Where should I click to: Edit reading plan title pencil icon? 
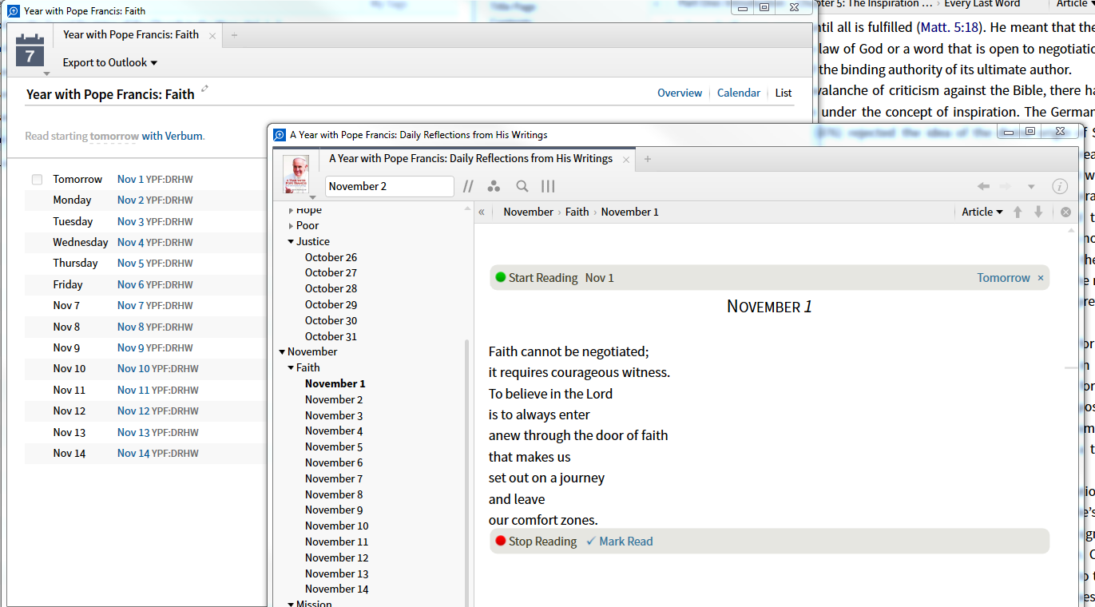[205, 89]
